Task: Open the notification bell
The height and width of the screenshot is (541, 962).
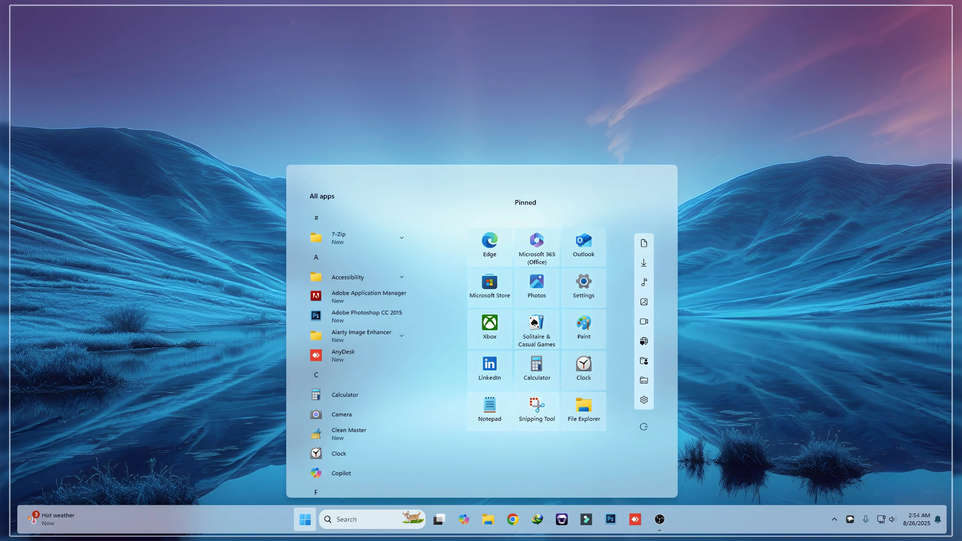Action: point(938,519)
